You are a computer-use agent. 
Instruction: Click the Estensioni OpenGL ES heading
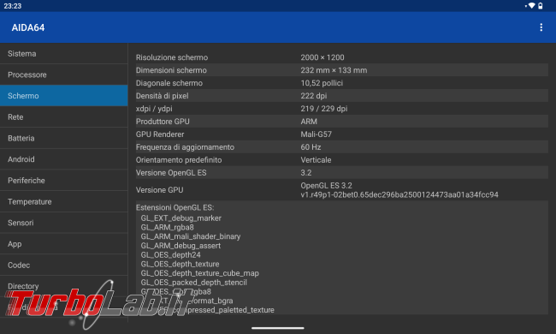coord(174,207)
